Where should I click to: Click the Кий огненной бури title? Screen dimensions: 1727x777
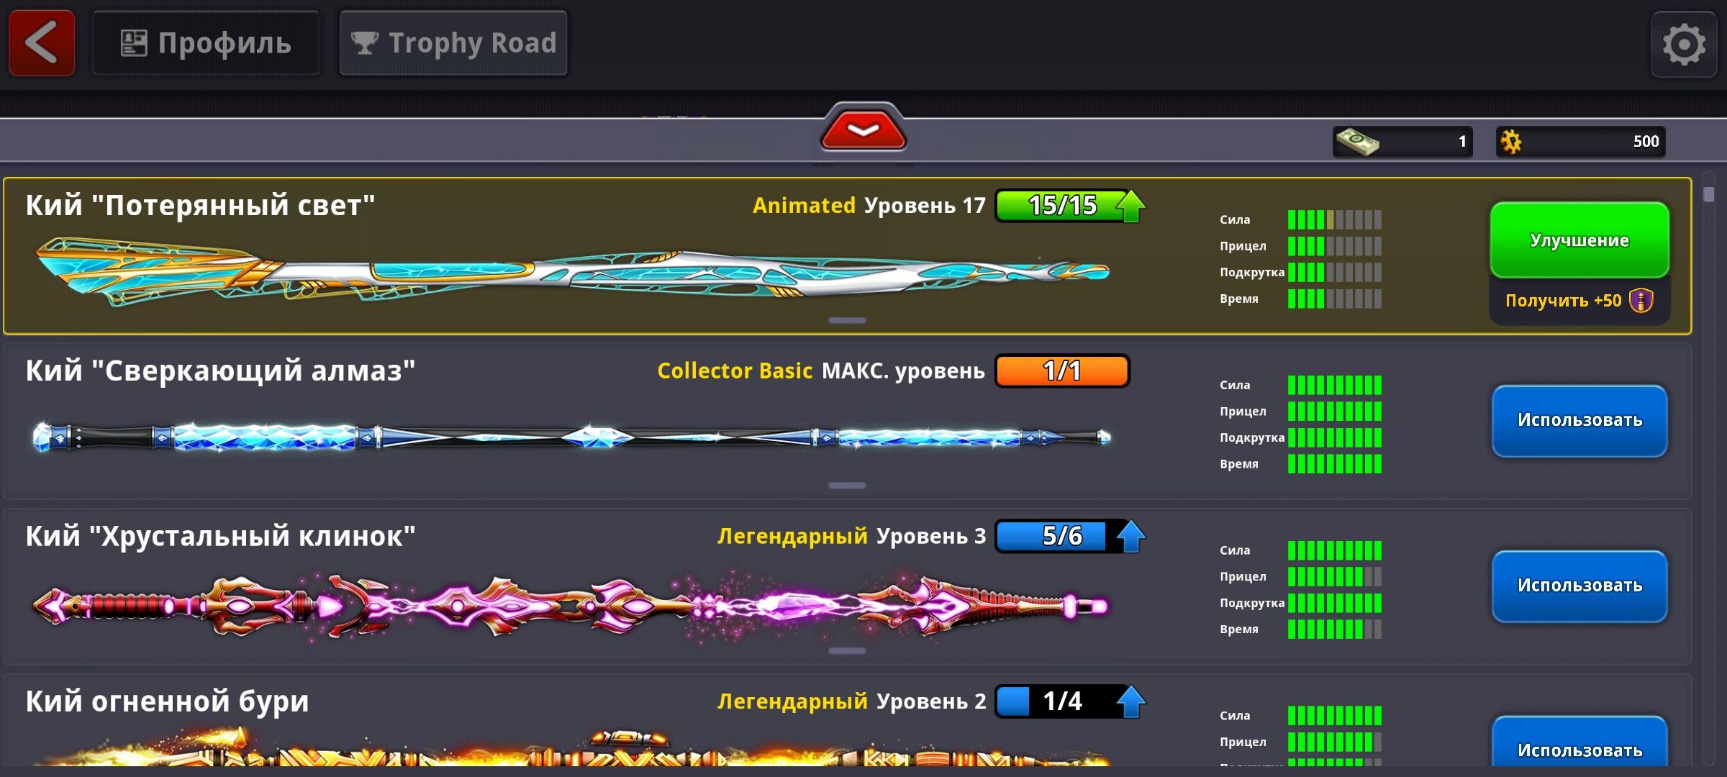pos(167,702)
